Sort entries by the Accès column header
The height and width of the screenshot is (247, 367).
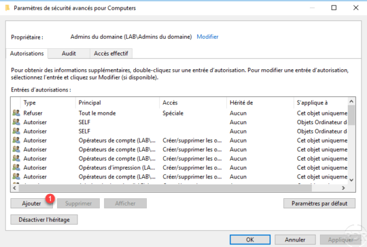pos(193,103)
